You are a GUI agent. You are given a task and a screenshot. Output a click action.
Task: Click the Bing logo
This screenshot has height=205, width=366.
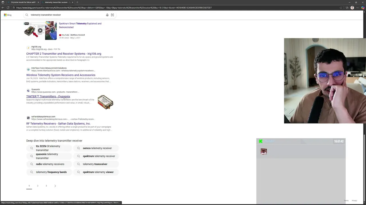pos(8,15)
